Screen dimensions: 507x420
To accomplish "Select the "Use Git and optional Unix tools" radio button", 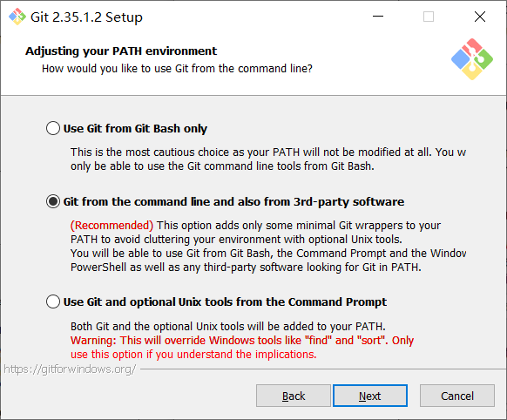I will click(x=53, y=301).
